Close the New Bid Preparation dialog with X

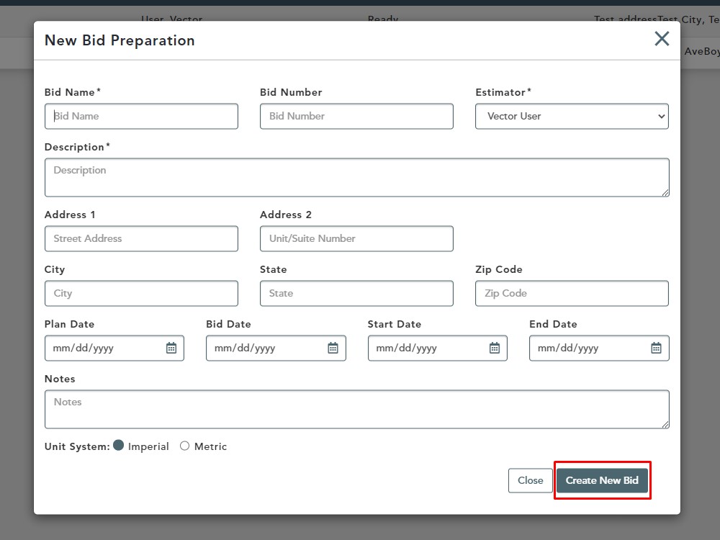[x=661, y=39]
